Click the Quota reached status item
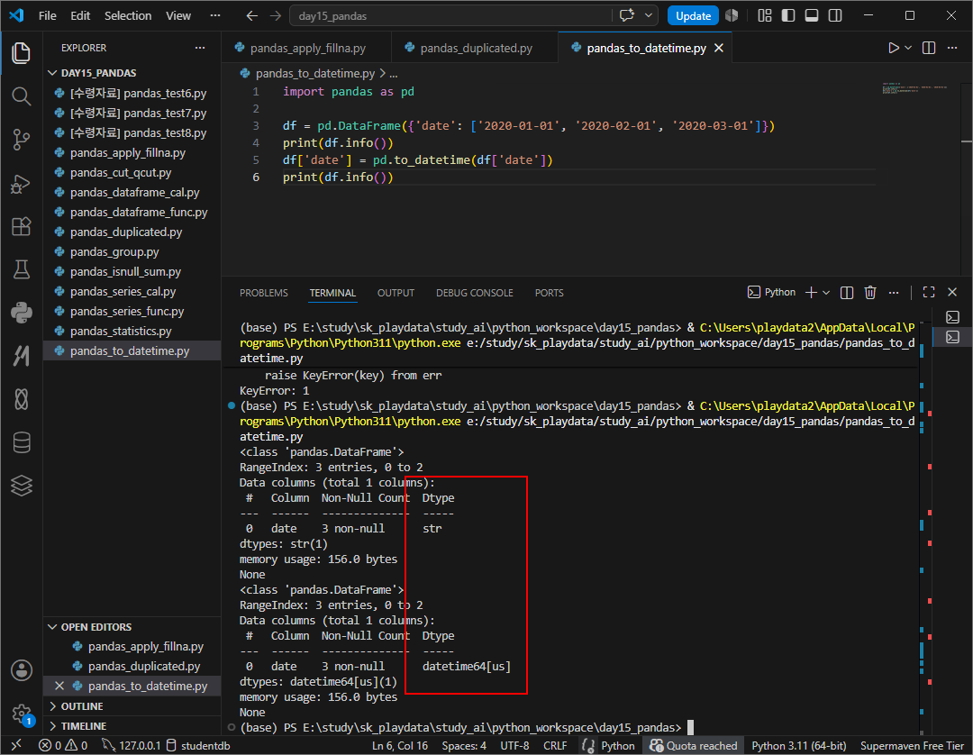 tap(694, 745)
